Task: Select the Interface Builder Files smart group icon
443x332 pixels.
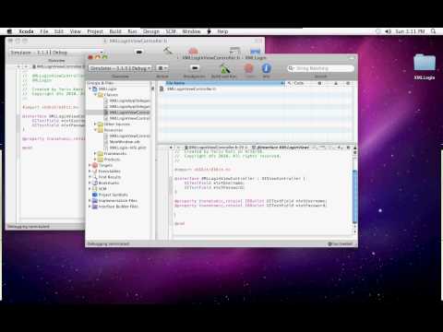Action: point(95,207)
